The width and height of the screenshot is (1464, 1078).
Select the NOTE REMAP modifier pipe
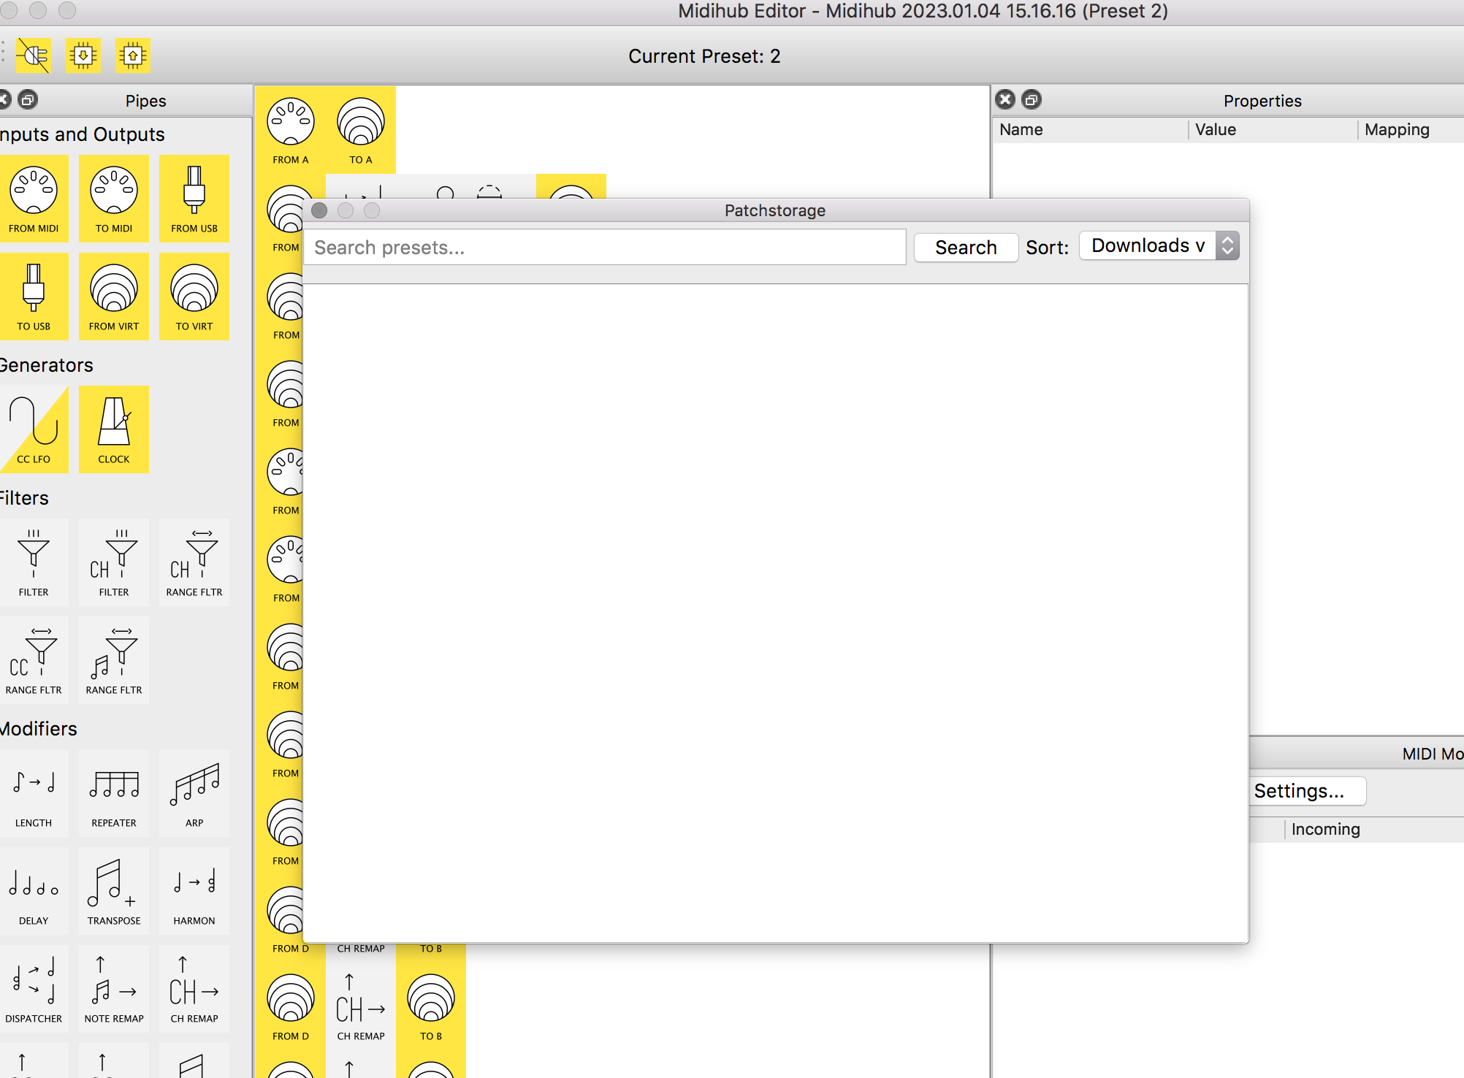point(114,988)
